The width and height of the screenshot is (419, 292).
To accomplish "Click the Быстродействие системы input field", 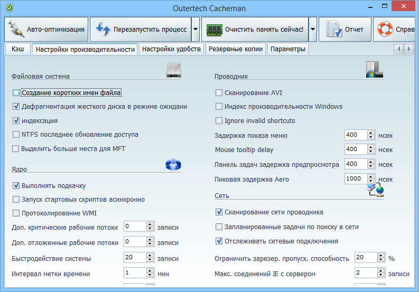I will tap(135, 258).
